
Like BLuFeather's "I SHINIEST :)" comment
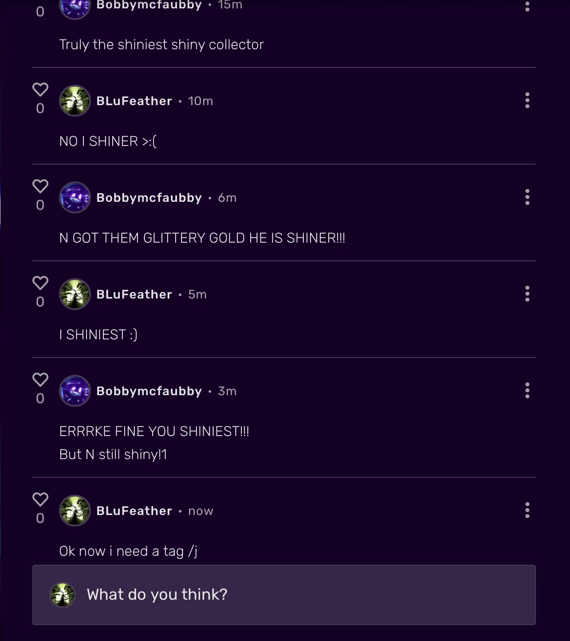click(x=40, y=283)
